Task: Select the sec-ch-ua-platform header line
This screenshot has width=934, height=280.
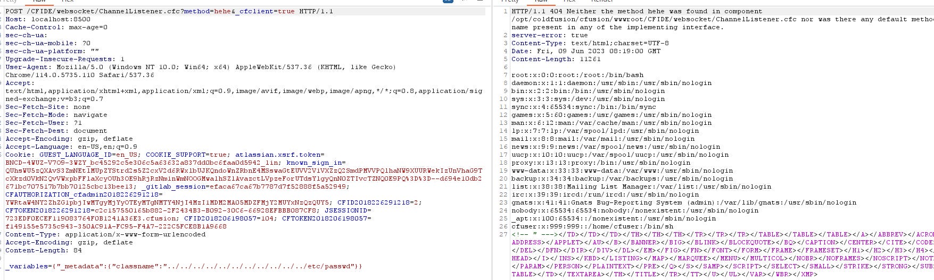Action: pos(52,51)
